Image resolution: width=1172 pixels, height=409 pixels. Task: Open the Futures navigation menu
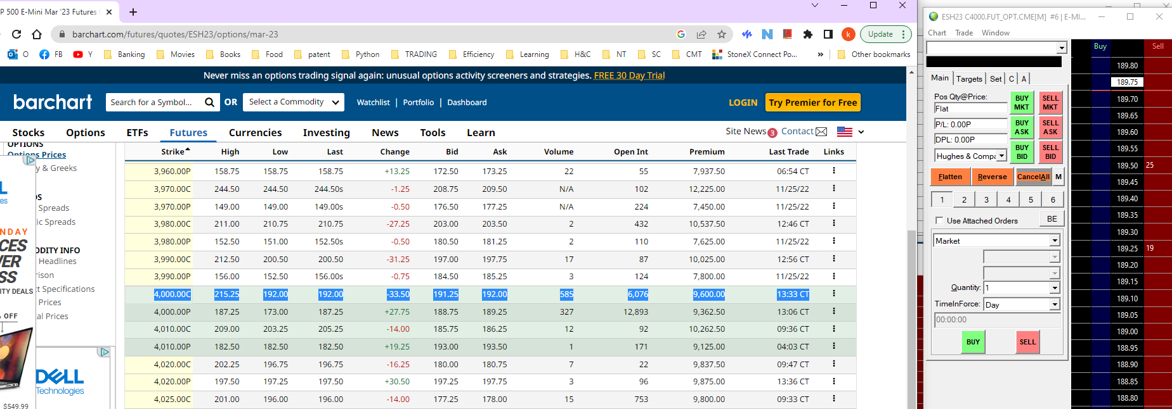(x=188, y=132)
